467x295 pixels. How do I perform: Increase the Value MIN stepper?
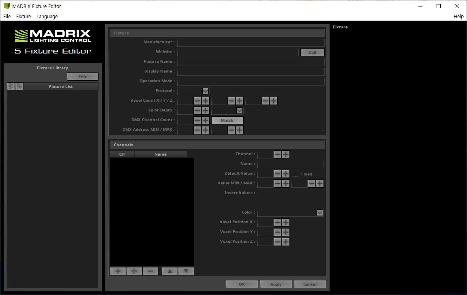click(286, 184)
